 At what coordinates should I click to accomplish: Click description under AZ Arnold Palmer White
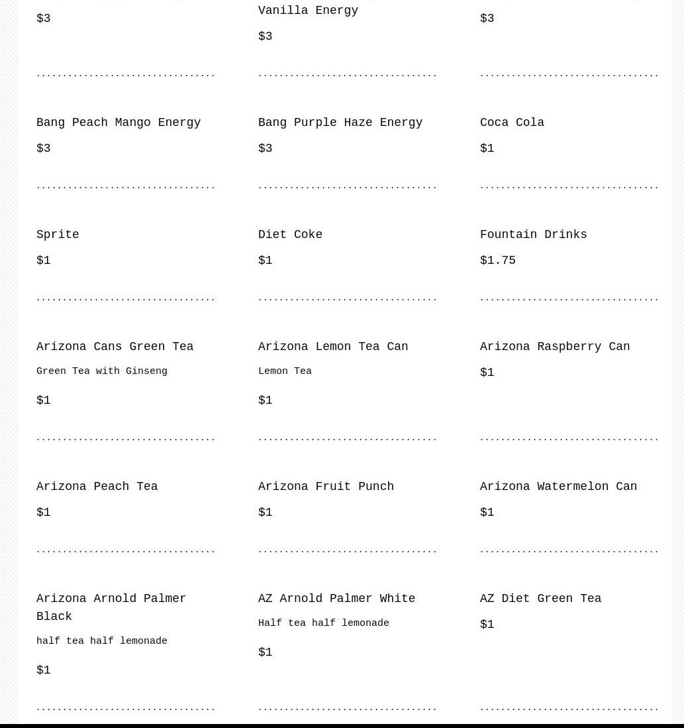point(324,624)
